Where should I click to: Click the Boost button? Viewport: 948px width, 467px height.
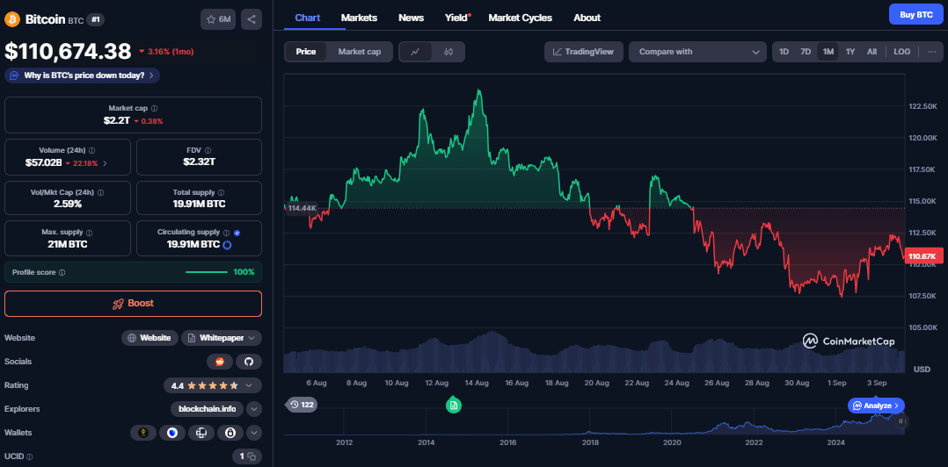tap(133, 304)
